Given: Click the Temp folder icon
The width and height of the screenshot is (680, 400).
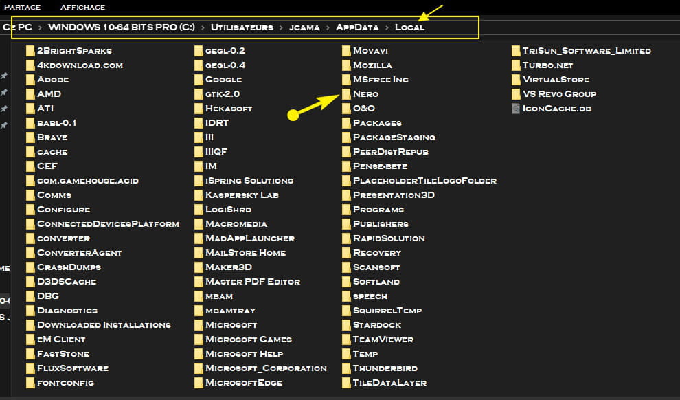Looking at the screenshot, I should pyautogui.click(x=346, y=353).
